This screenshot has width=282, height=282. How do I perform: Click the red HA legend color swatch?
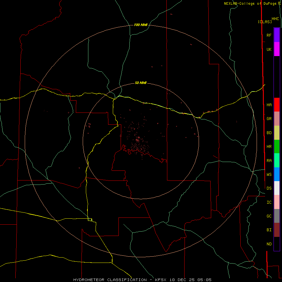pyautogui.click(x=277, y=105)
